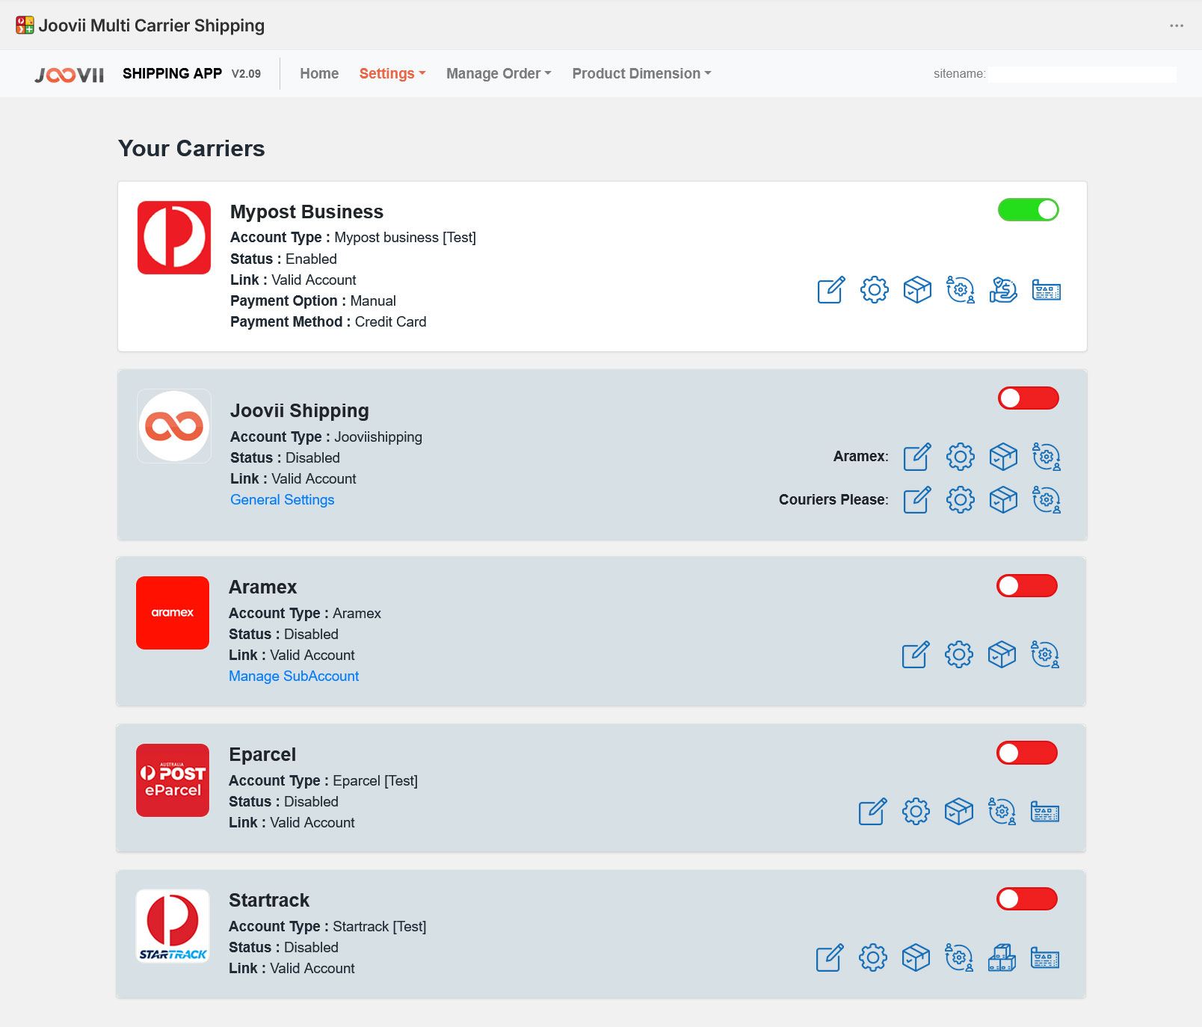Open the gear settings icon for Startrack
The image size is (1202, 1027).
click(x=873, y=957)
